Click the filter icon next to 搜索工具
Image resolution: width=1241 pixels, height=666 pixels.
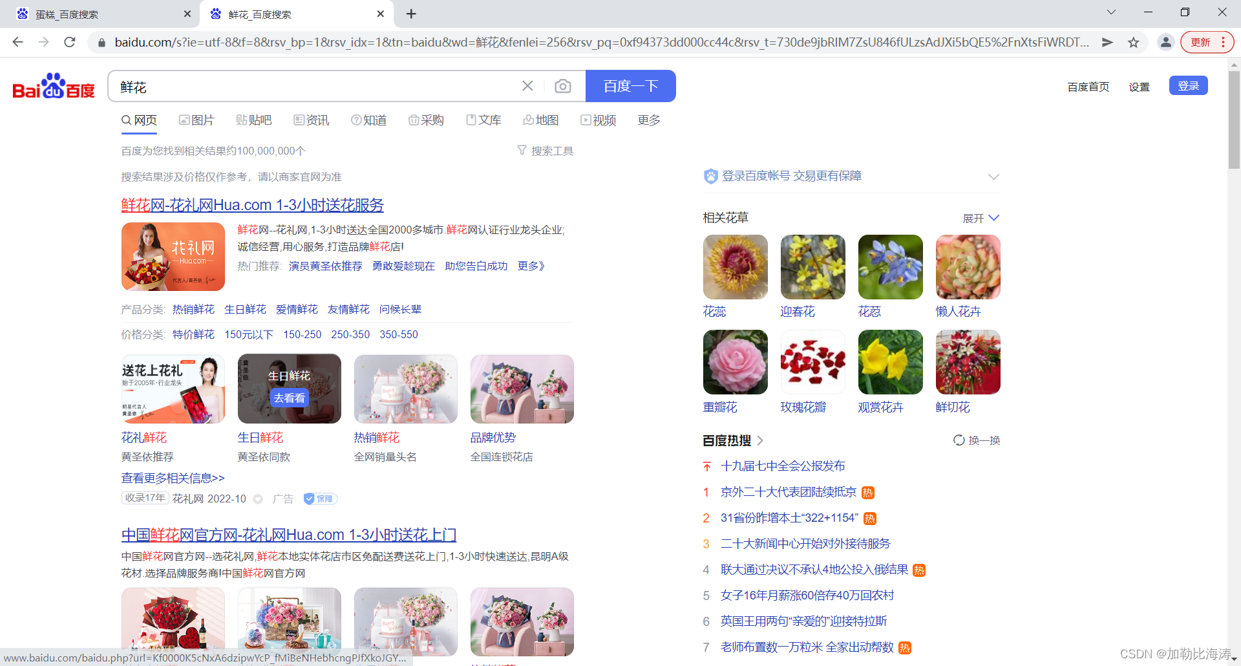point(522,150)
